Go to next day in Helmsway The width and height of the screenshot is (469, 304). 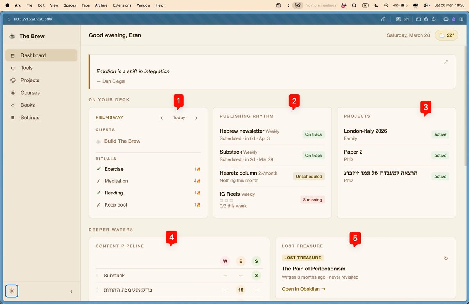[x=196, y=118]
